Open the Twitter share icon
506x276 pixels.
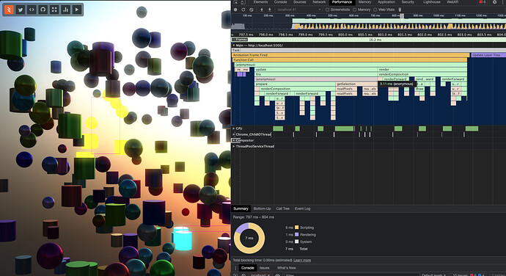pos(21,10)
